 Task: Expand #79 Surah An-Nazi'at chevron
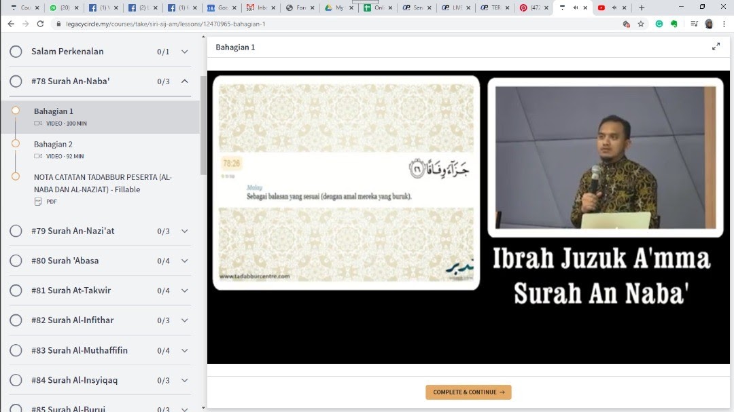[x=185, y=231]
